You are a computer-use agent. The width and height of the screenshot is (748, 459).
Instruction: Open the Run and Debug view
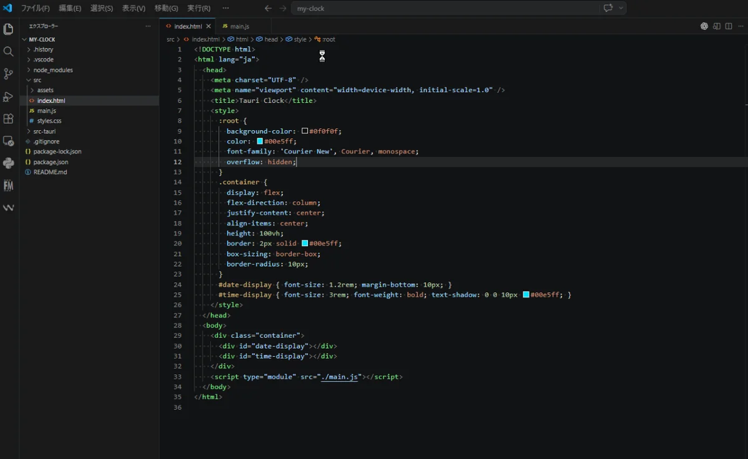click(x=8, y=97)
